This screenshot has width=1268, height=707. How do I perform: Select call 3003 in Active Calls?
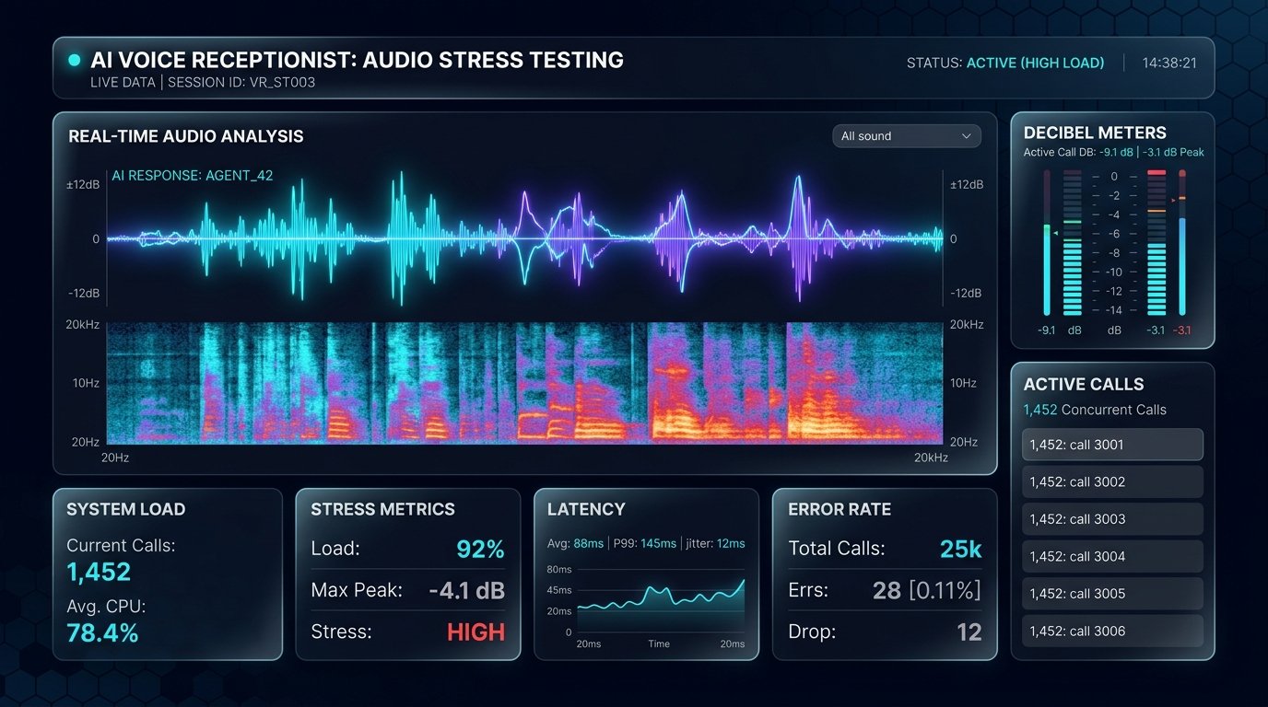click(x=1112, y=519)
